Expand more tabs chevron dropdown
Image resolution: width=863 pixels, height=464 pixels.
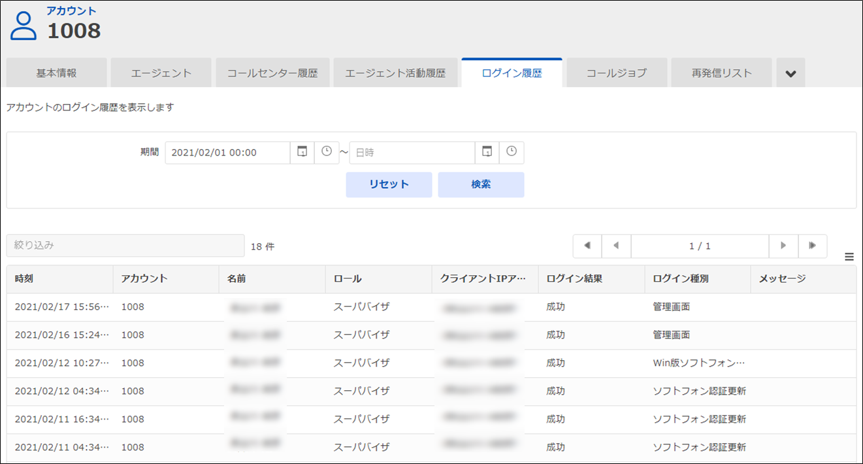click(790, 73)
